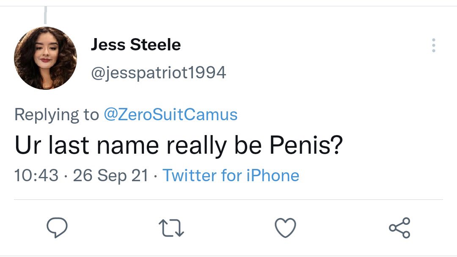The width and height of the screenshot is (457, 257).
Task: Open the reply speech bubble icon
Action: pos(57,227)
